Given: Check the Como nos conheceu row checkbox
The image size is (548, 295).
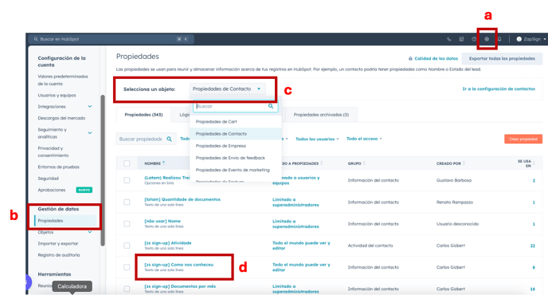Looking at the screenshot, I should coord(127,267).
